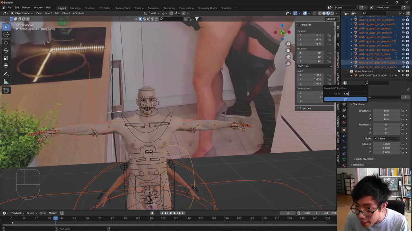Activate the Move tool

coord(6,43)
